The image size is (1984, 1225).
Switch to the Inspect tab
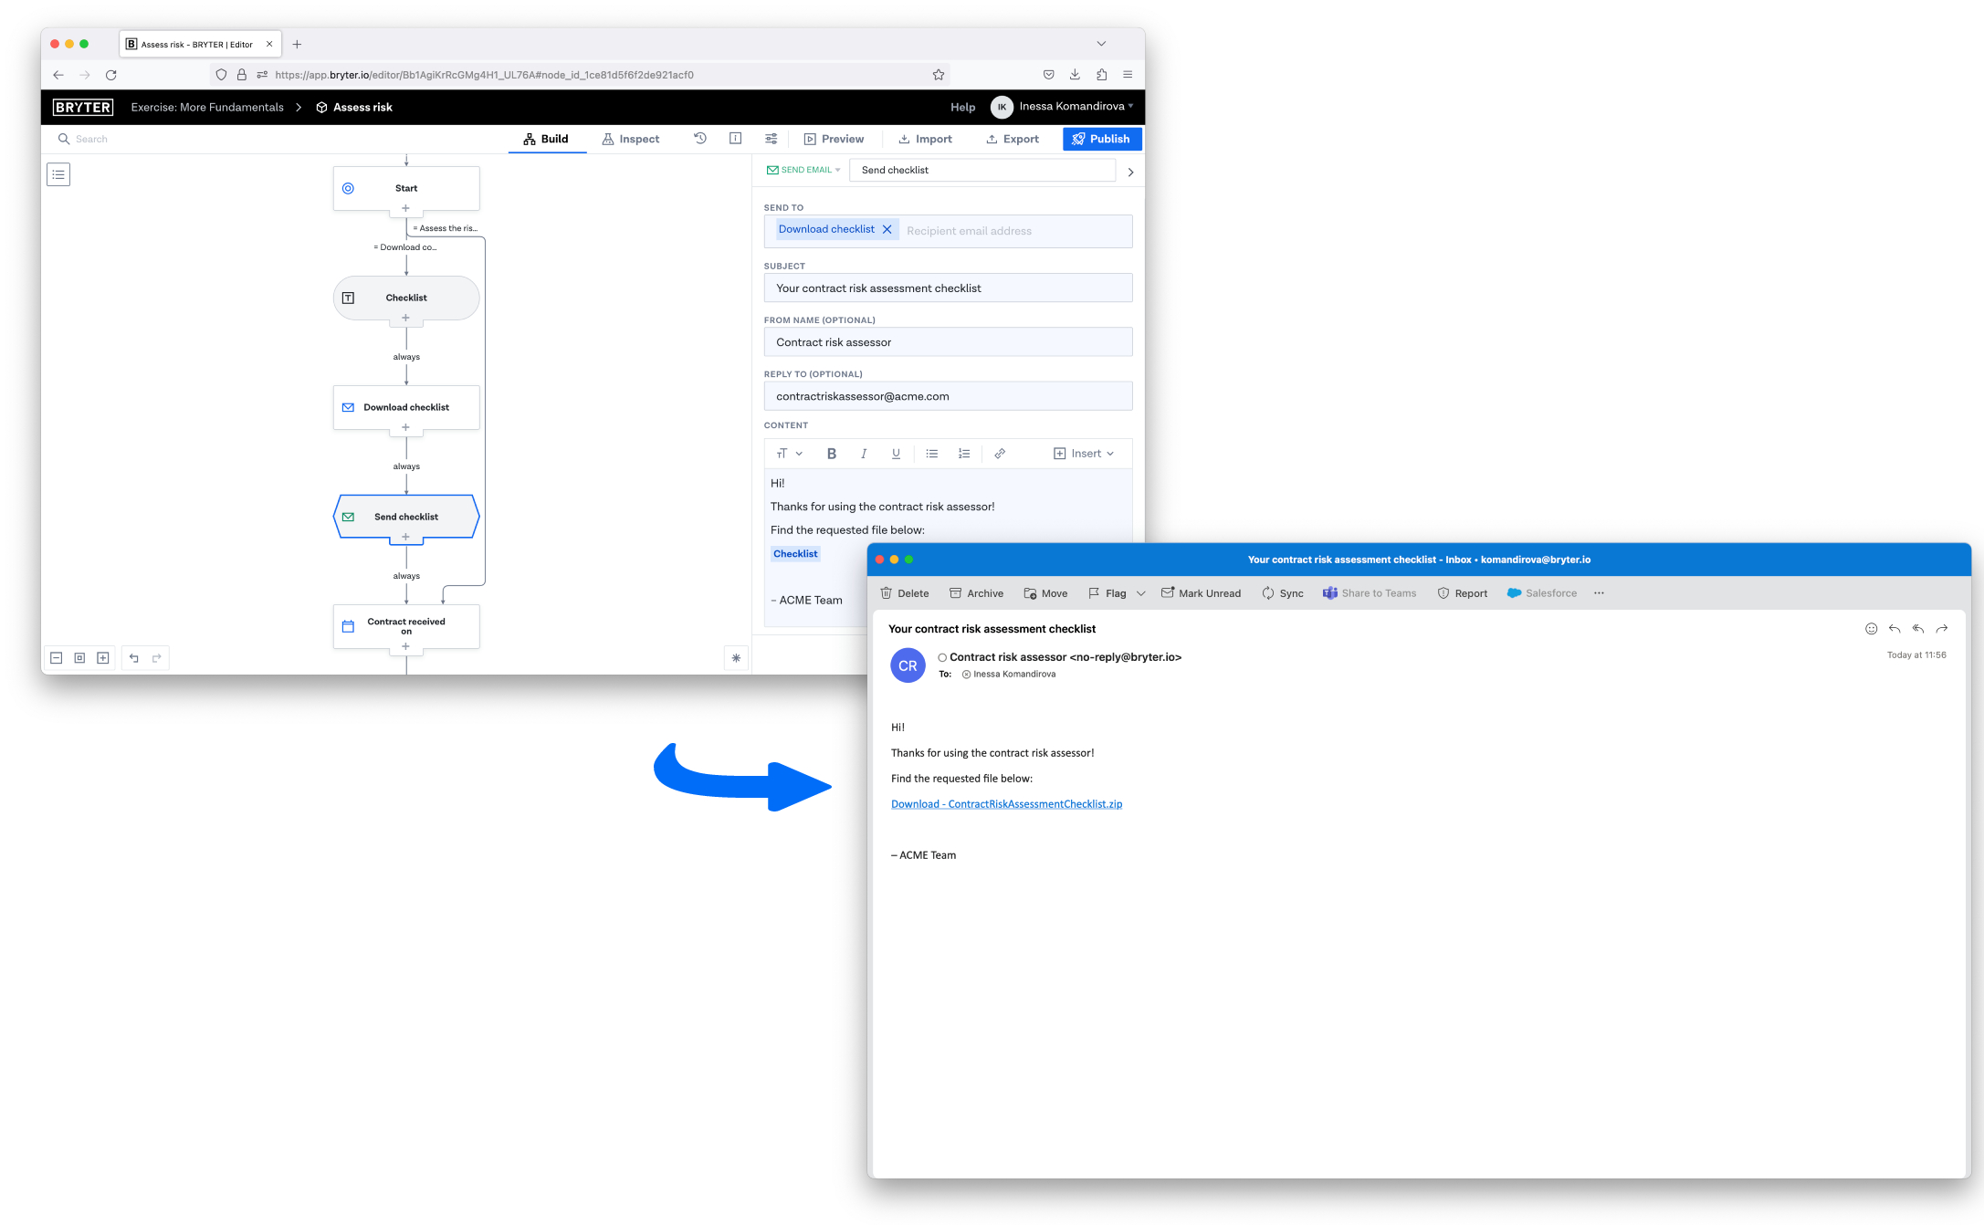click(631, 139)
